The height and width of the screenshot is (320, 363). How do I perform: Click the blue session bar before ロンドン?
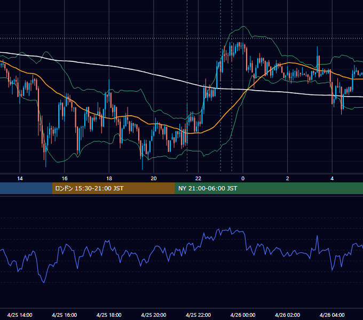coord(26,188)
